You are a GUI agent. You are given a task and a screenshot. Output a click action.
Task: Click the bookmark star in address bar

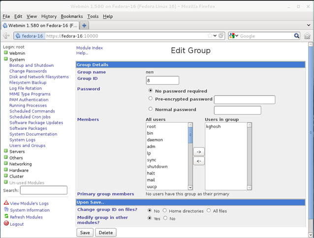coord(210,36)
